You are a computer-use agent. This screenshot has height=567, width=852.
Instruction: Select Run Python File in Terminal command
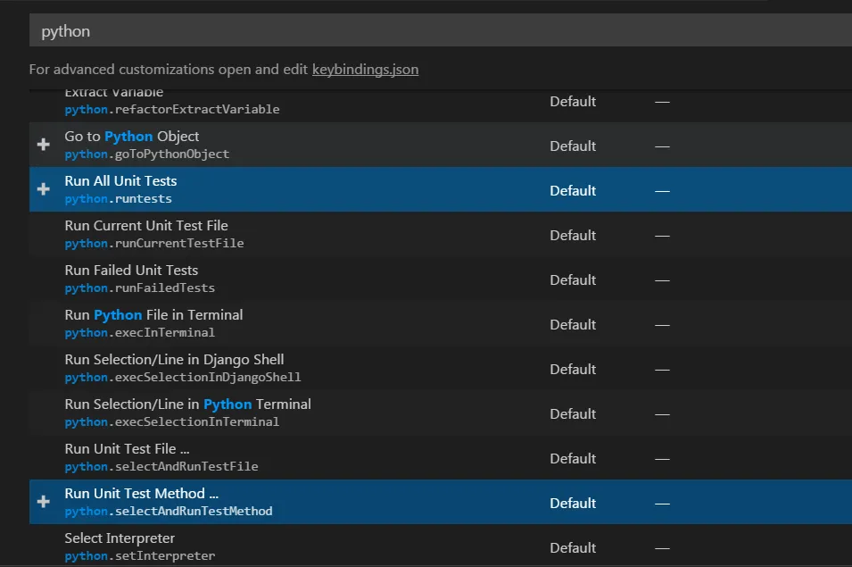(x=153, y=315)
